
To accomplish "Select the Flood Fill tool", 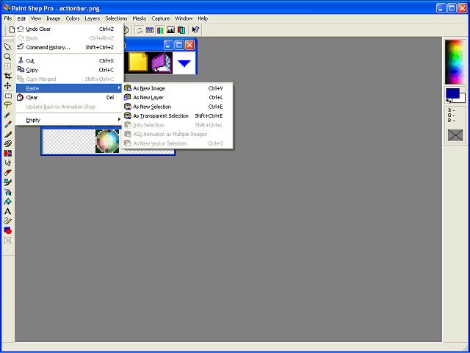I will click(8, 202).
